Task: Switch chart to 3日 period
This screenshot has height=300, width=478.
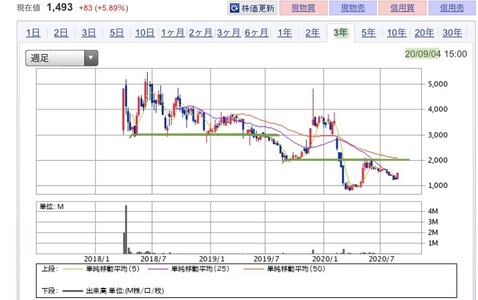Action: [89, 33]
